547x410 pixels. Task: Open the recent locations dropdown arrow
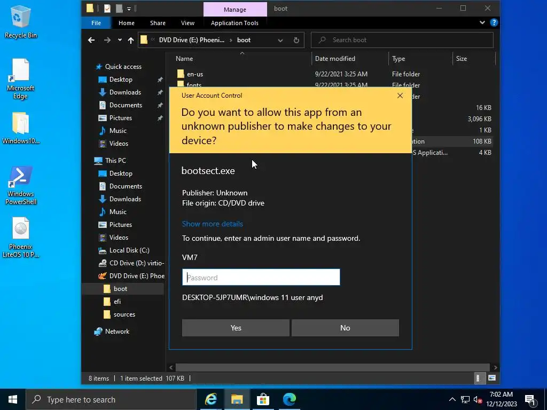(x=120, y=40)
